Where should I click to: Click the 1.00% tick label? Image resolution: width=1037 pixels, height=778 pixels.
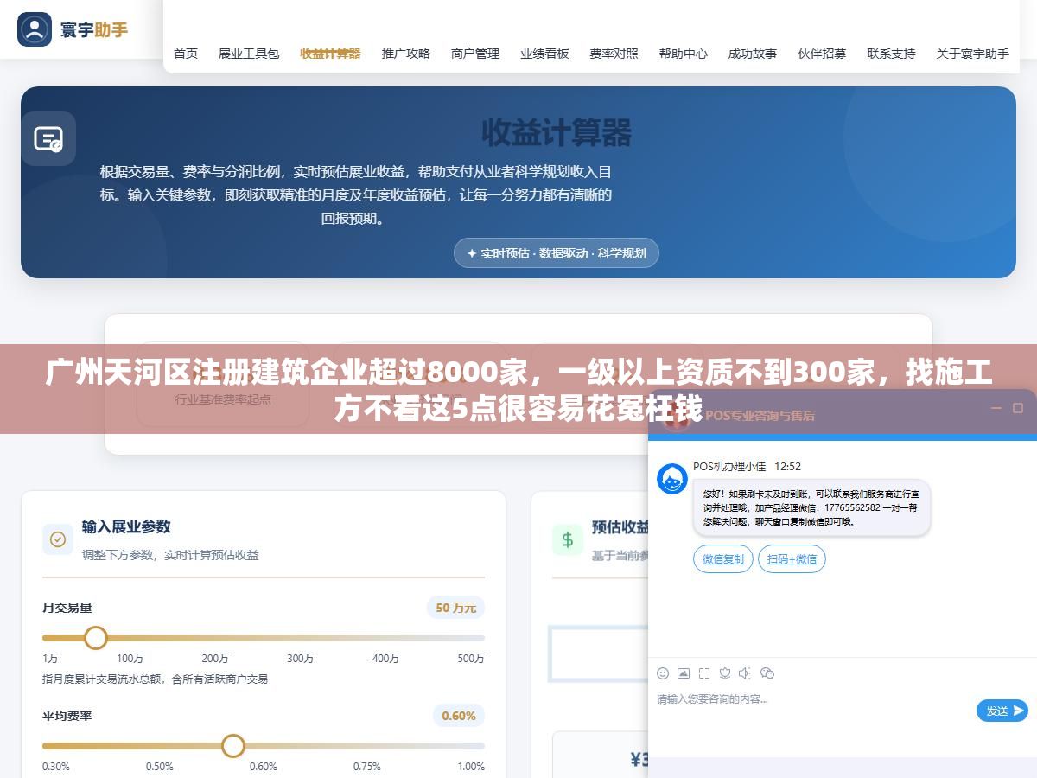click(x=471, y=767)
